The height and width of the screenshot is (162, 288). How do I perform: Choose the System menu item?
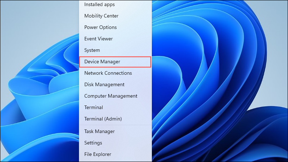(115, 50)
